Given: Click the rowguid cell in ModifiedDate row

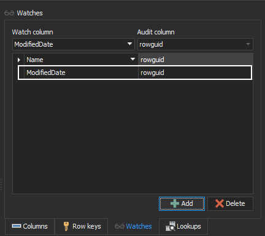Looking at the screenshot, I should [195, 73].
